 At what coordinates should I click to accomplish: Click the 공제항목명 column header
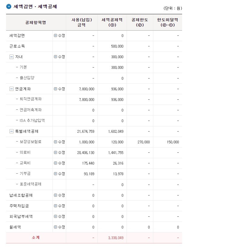point(35,22)
